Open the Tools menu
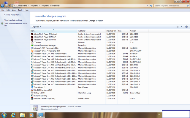 pyautogui.click(x=20, y=10)
